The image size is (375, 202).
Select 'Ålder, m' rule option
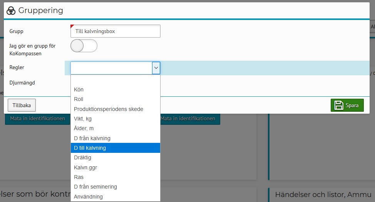point(84,128)
